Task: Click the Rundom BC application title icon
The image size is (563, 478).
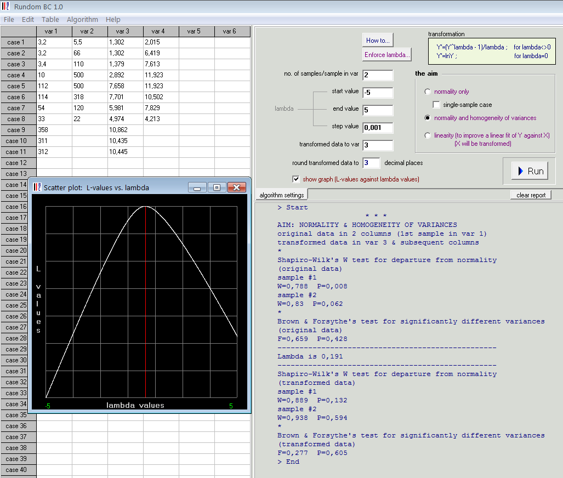Action: [5, 6]
